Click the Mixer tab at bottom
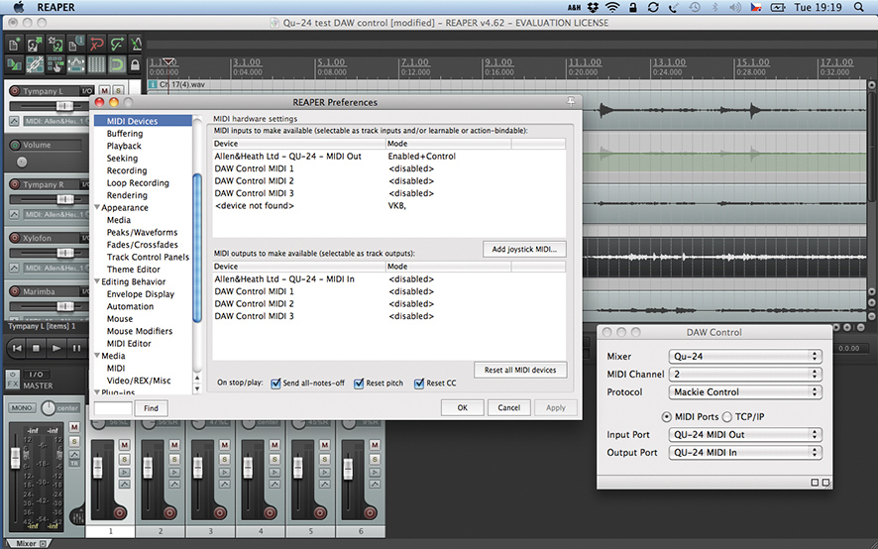Screen dimensions: 878x549 click(27, 543)
